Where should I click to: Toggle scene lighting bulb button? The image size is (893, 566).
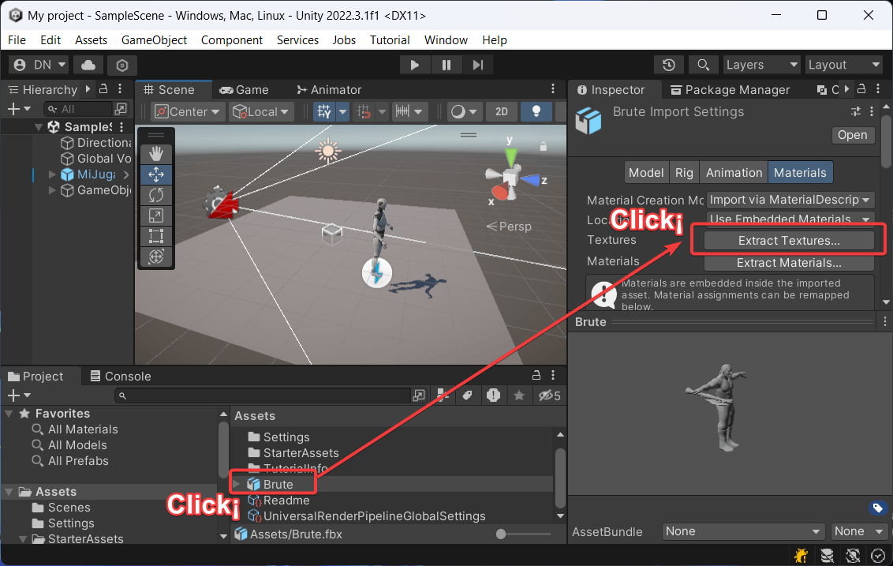click(x=536, y=112)
